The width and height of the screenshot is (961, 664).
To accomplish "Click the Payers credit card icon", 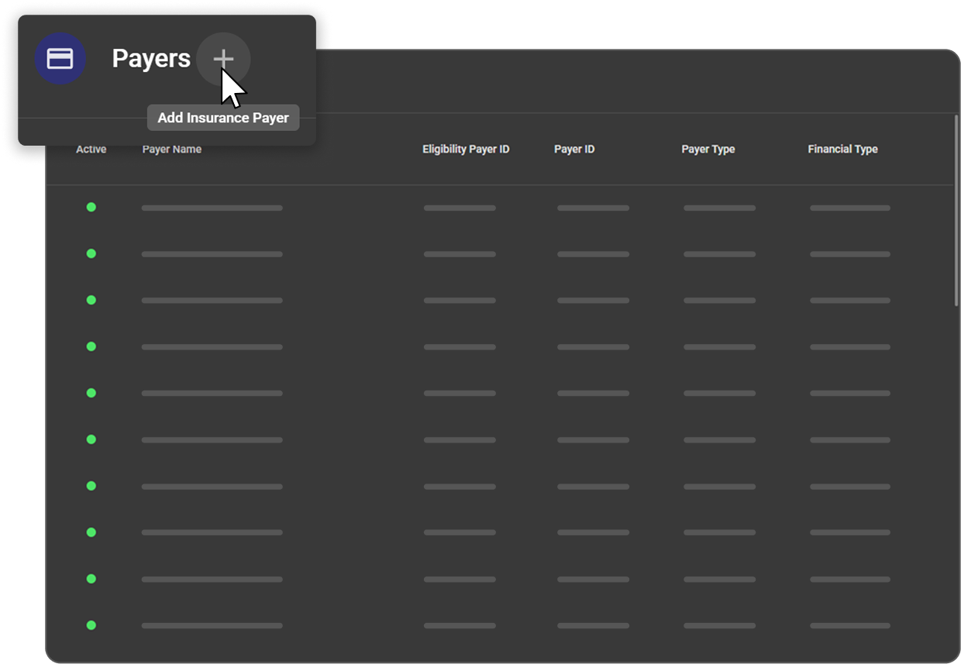I will pyautogui.click(x=60, y=59).
